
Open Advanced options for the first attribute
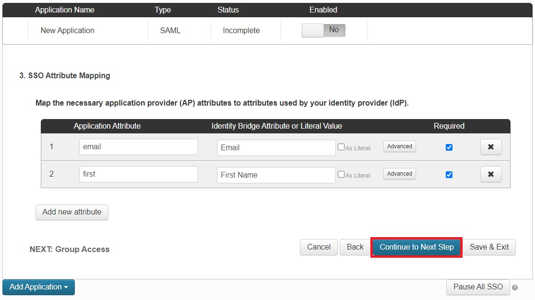(x=399, y=174)
